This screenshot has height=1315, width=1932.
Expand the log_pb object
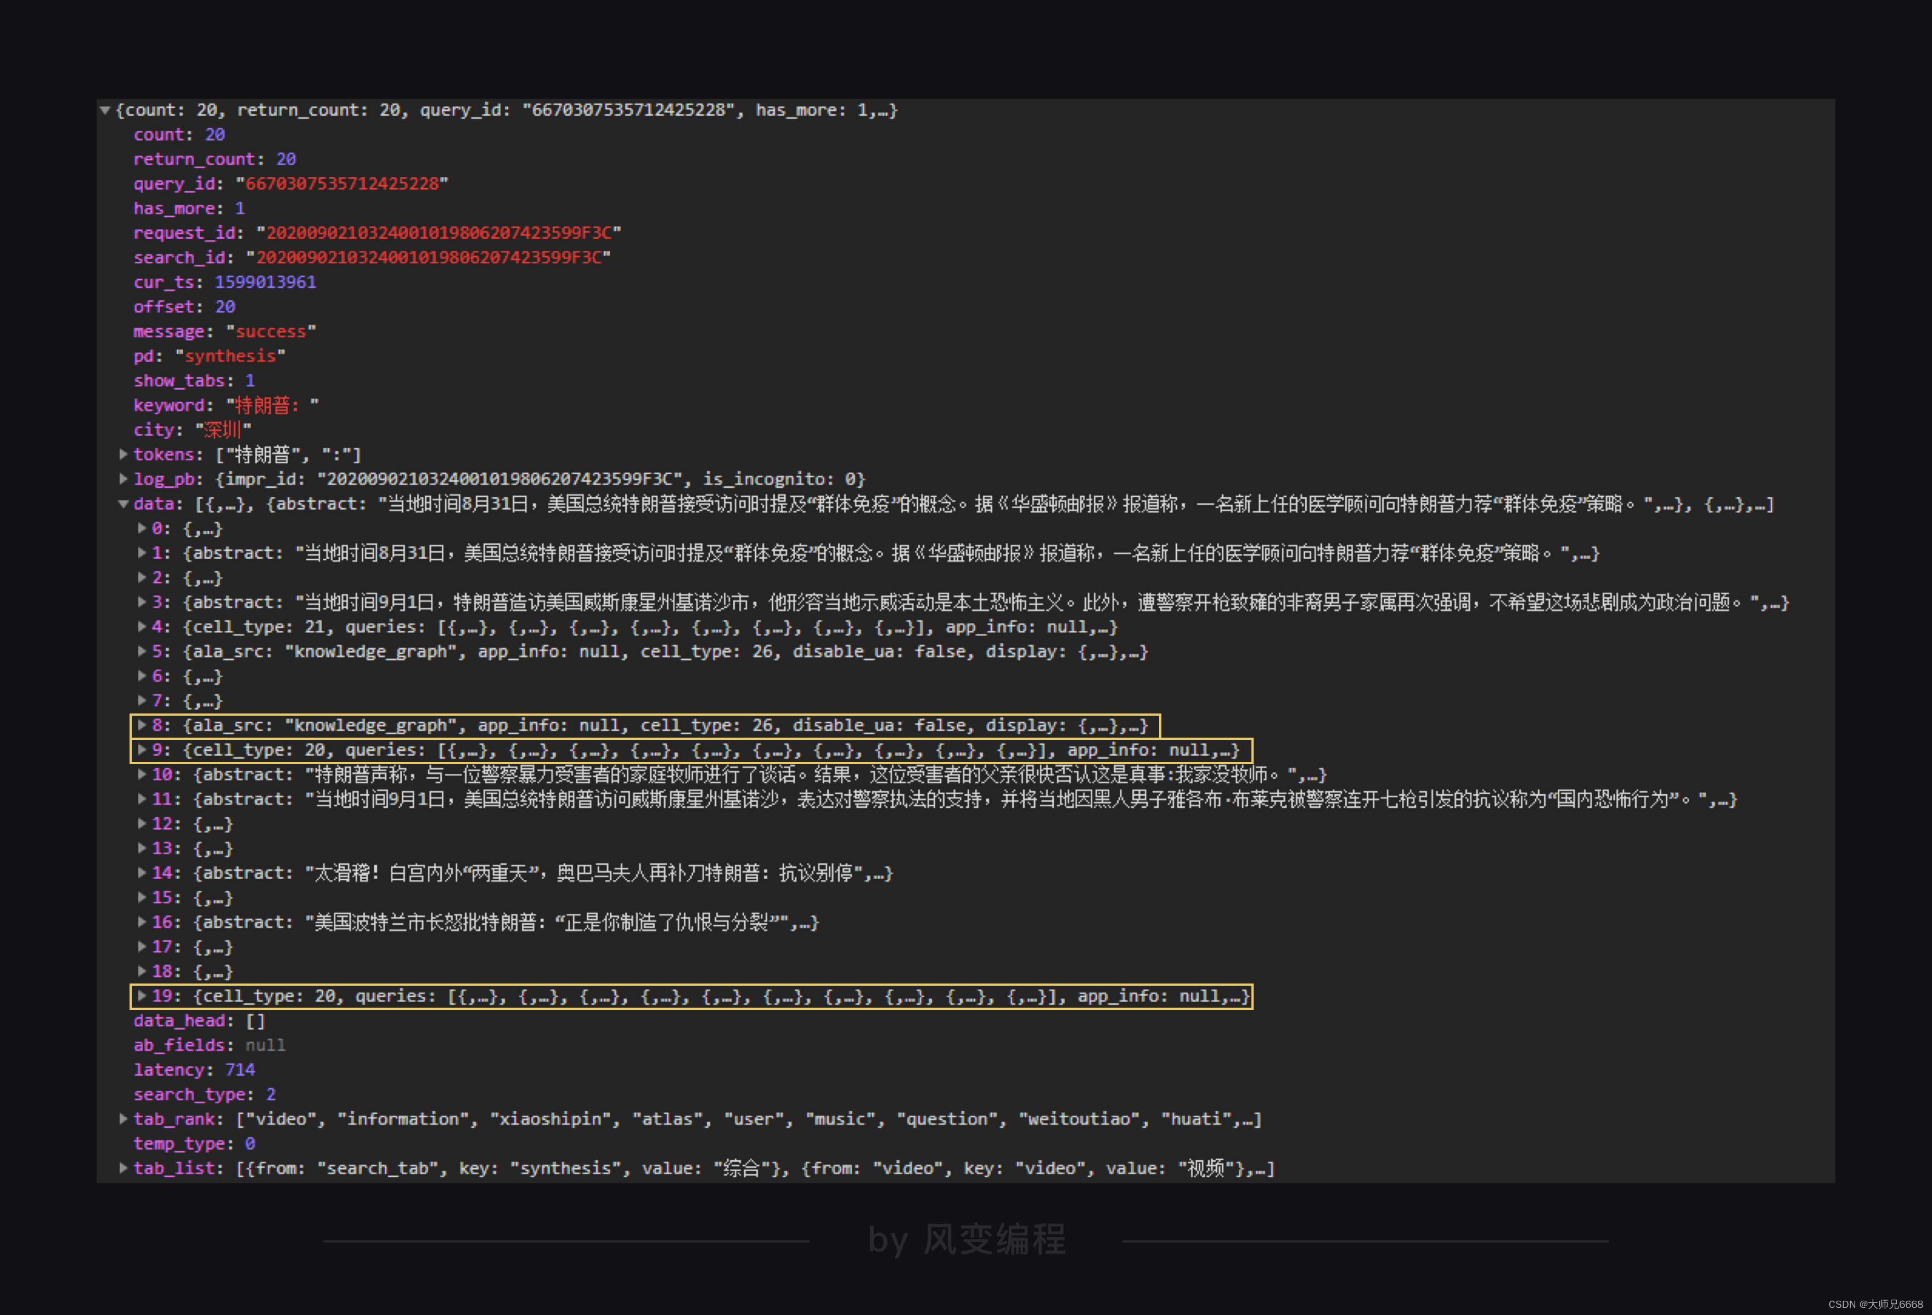coord(123,479)
